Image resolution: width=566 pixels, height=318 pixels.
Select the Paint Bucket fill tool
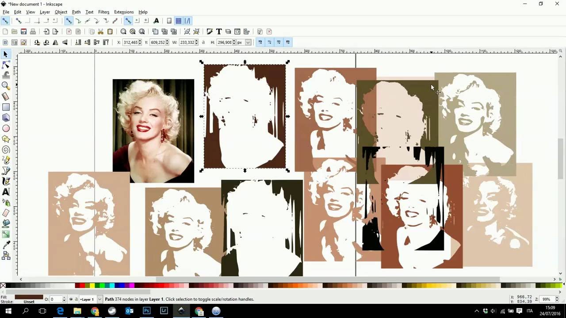point(6,223)
